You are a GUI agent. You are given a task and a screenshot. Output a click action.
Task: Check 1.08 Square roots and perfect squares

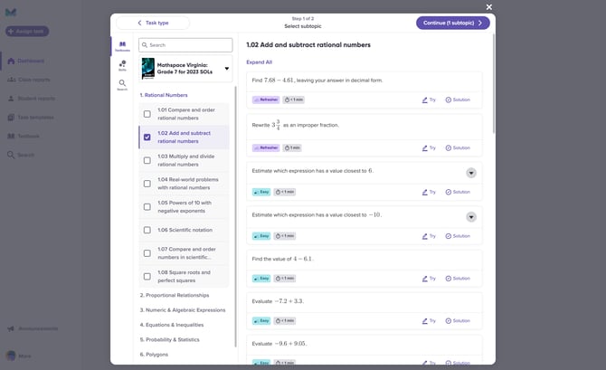(x=147, y=277)
